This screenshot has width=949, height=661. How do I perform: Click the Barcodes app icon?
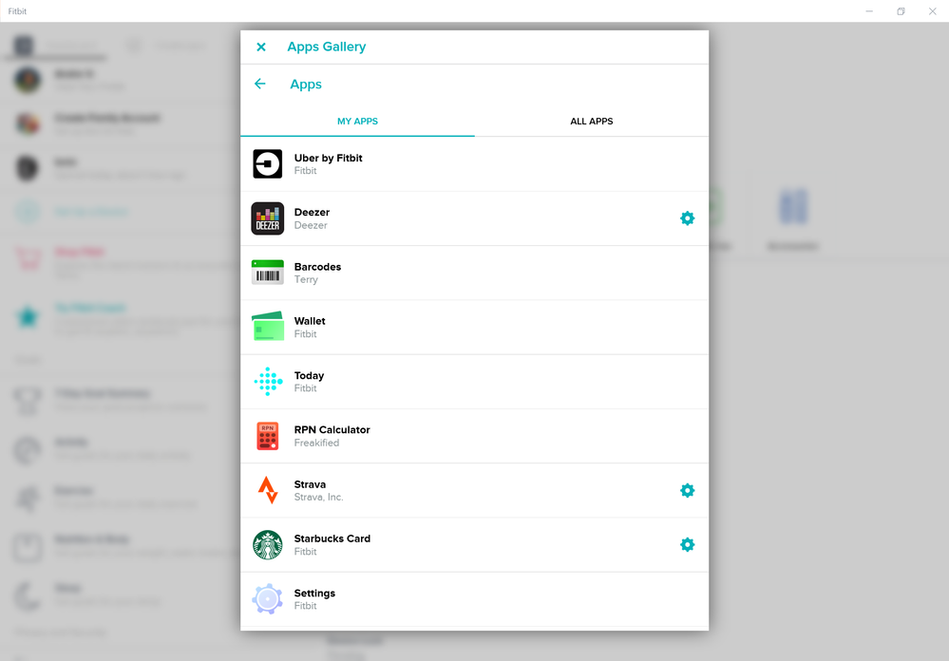(x=268, y=273)
